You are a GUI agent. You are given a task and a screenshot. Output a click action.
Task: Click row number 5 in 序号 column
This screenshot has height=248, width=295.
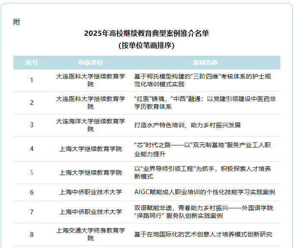(31, 173)
